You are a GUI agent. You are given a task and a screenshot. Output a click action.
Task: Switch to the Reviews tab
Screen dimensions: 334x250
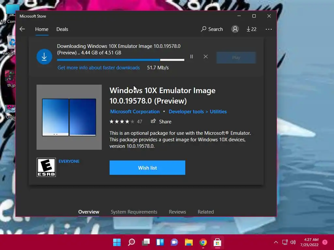177,212
